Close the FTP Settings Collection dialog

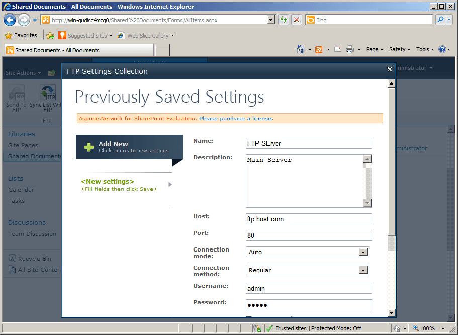click(389, 69)
